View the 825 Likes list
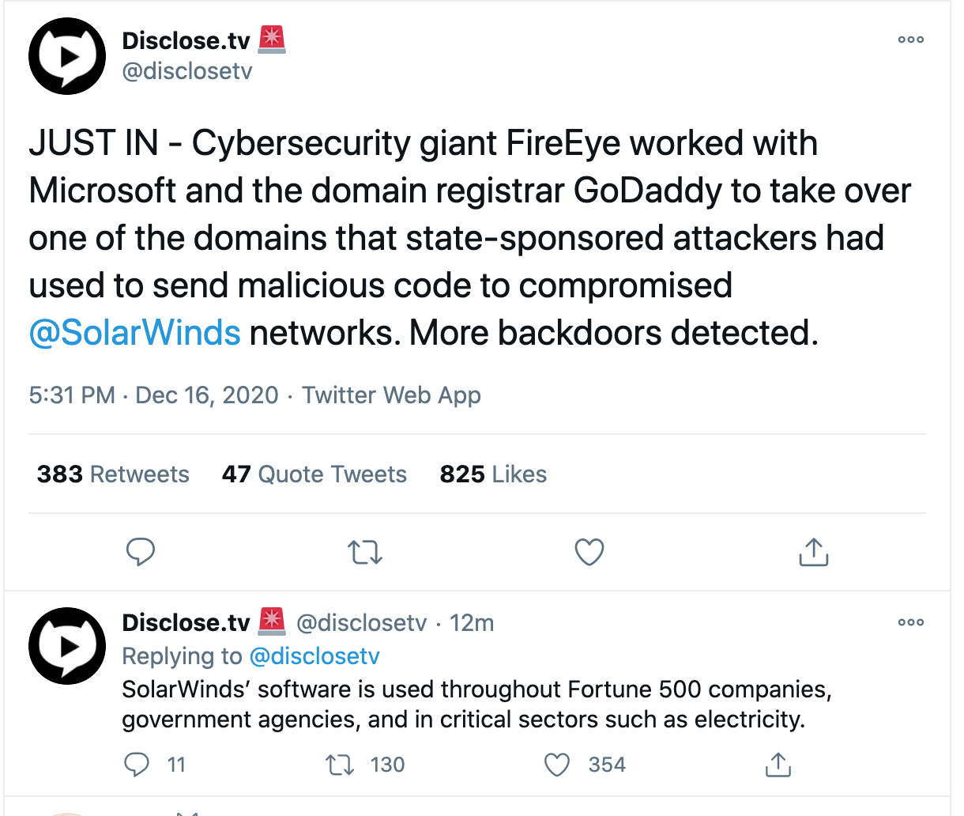Viewport: 964px width, 816px height. click(x=493, y=474)
